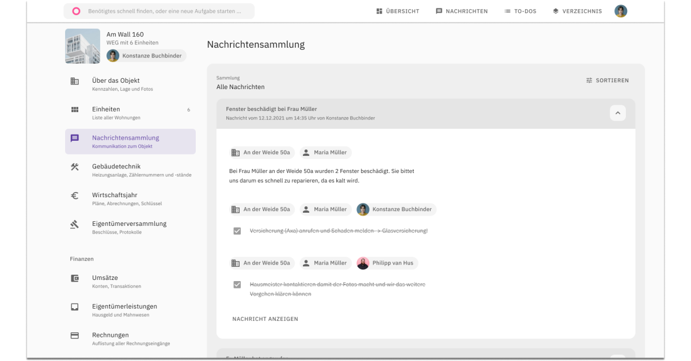The width and height of the screenshot is (691, 361).
Task: Open Gebäudetechnik in sidebar
Action: [x=130, y=170]
